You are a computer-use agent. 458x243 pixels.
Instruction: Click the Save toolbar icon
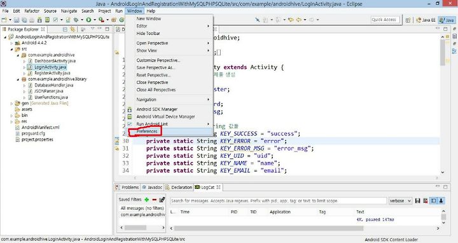[x=17, y=20]
